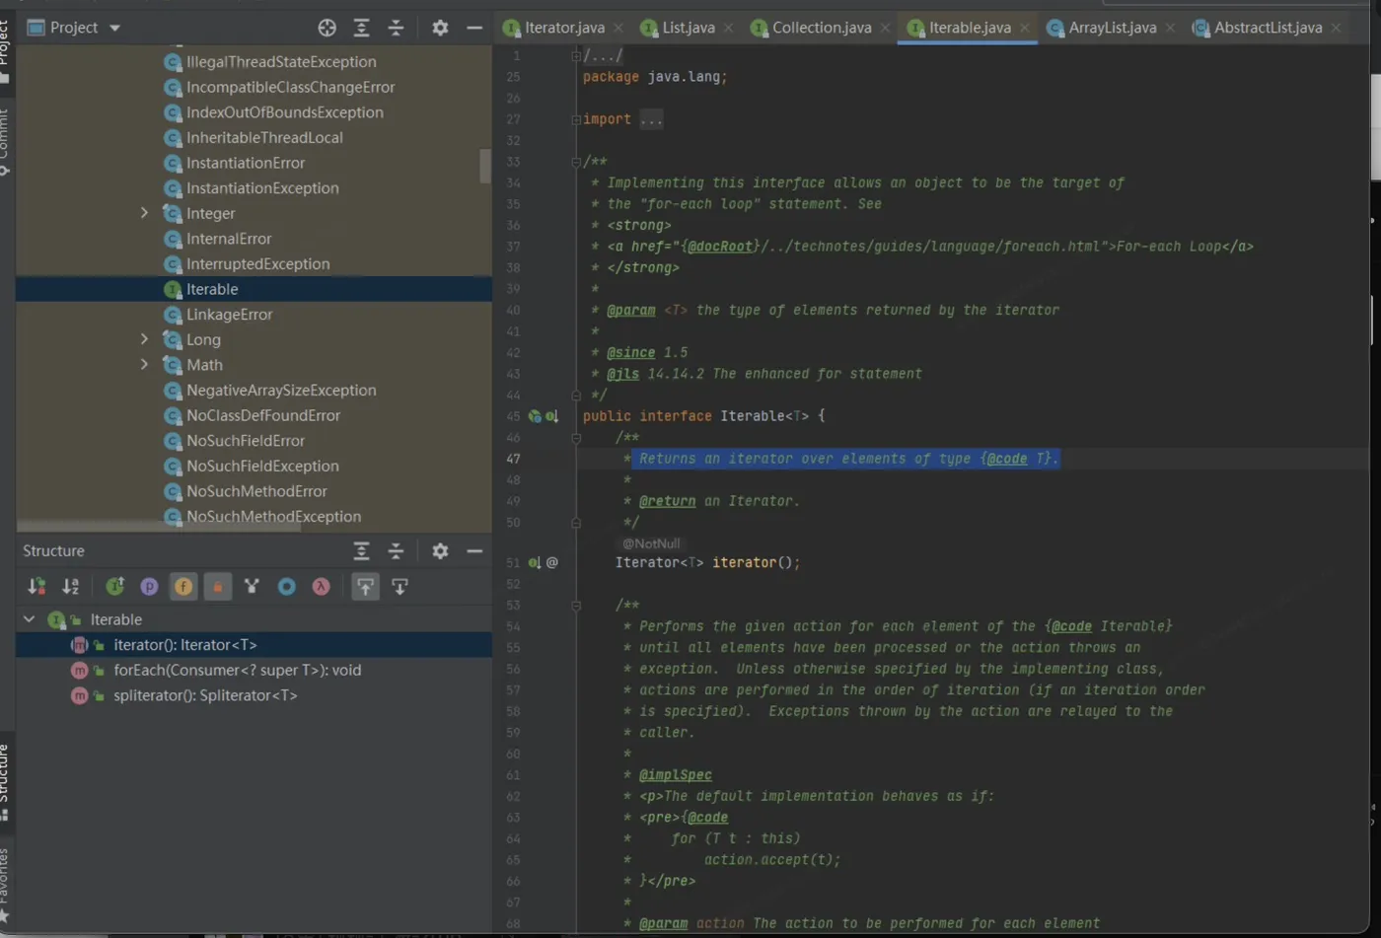The height and width of the screenshot is (938, 1381).
Task: Click the @docRoot link in Javadoc
Action: [720, 247]
